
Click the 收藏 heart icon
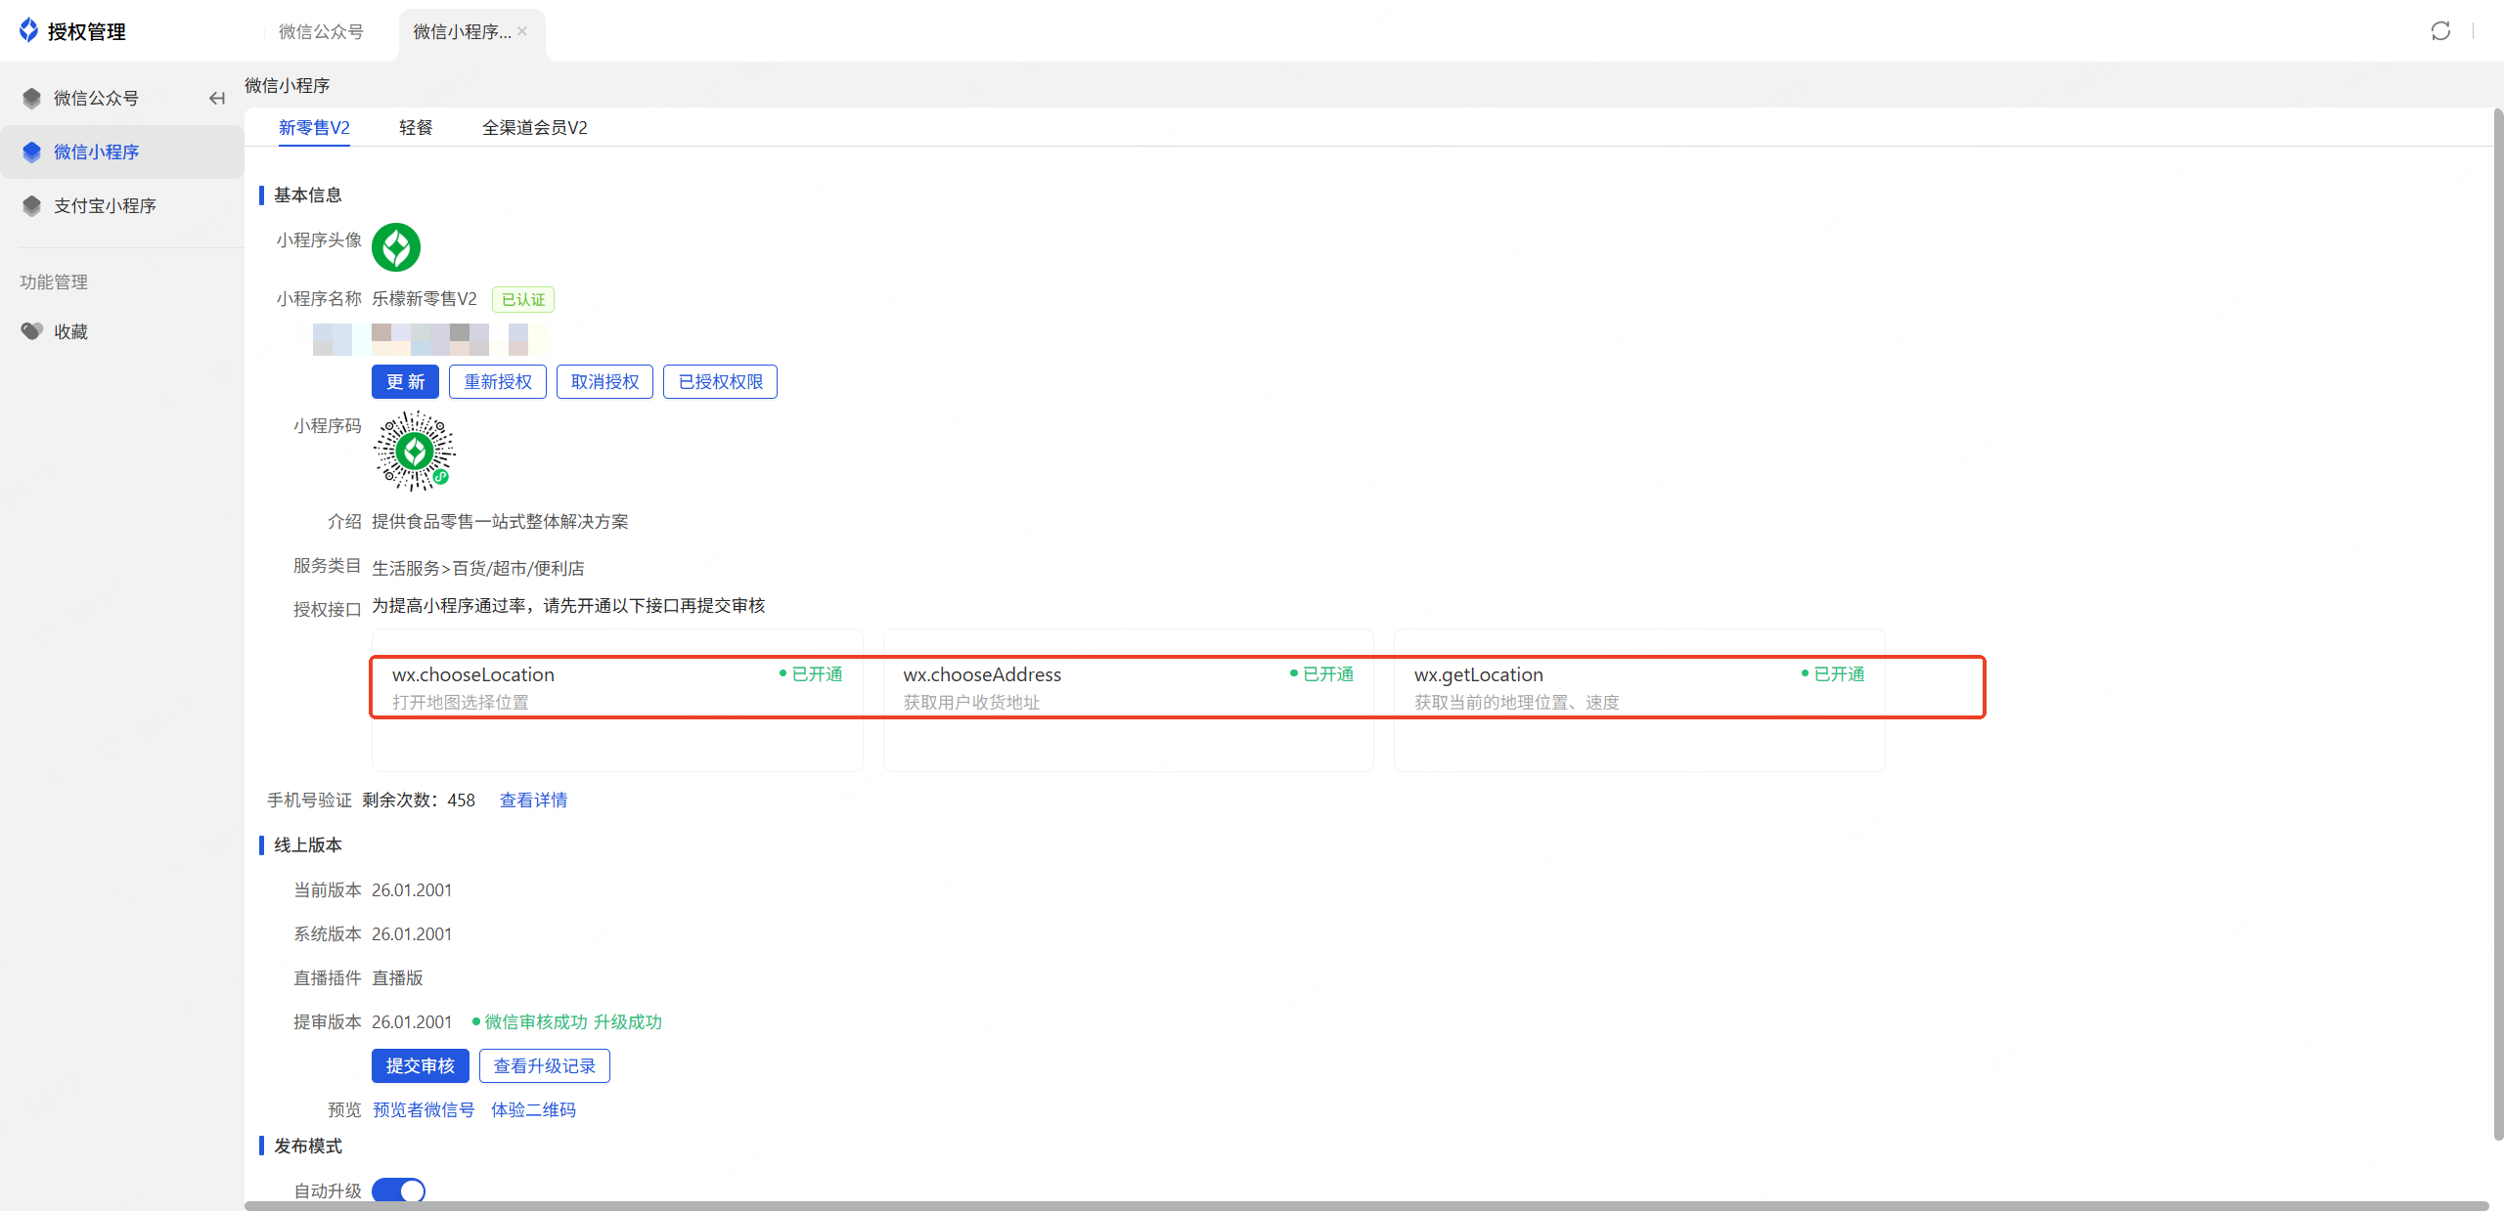tap(32, 331)
